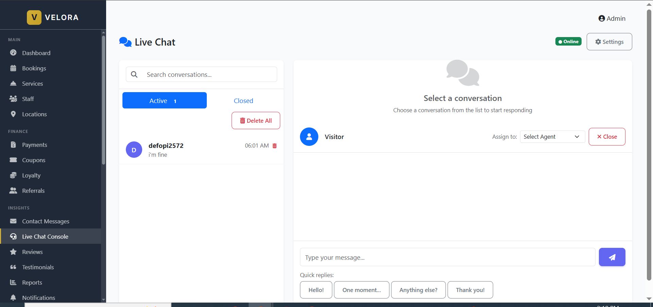Click the Type your message input

[x=447, y=257]
